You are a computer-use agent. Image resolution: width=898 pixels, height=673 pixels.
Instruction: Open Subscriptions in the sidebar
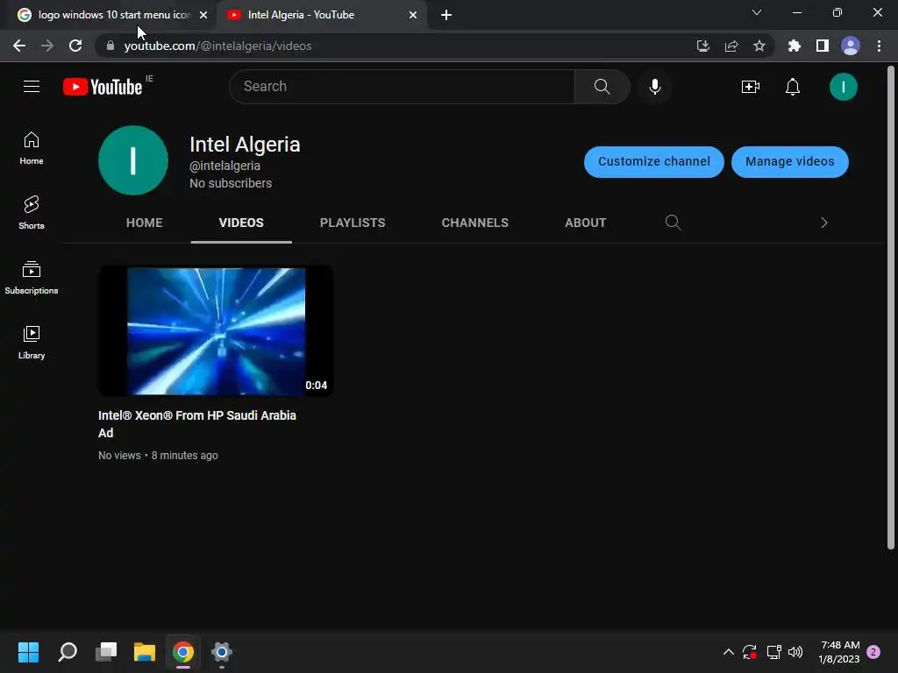[32, 278]
